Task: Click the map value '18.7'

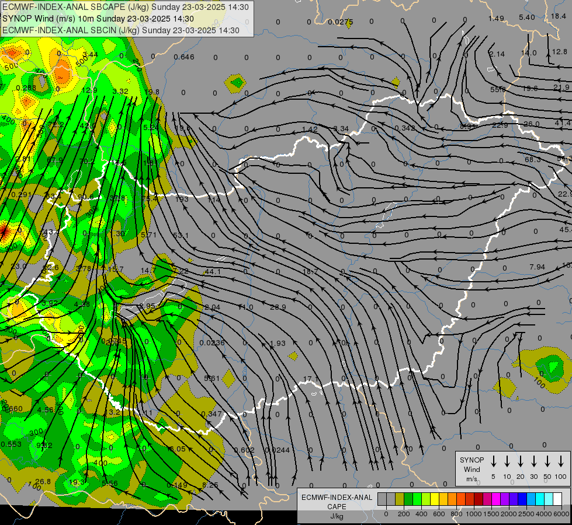Action: click(310, 271)
